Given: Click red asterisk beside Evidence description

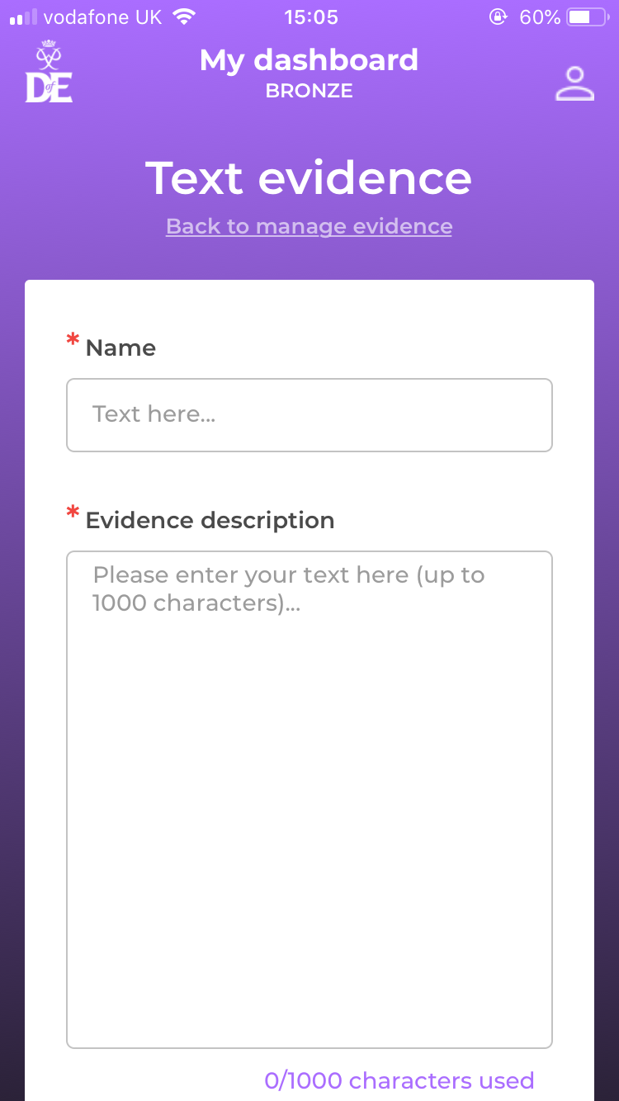Looking at the screenshot, I should [x=73, y=513].
